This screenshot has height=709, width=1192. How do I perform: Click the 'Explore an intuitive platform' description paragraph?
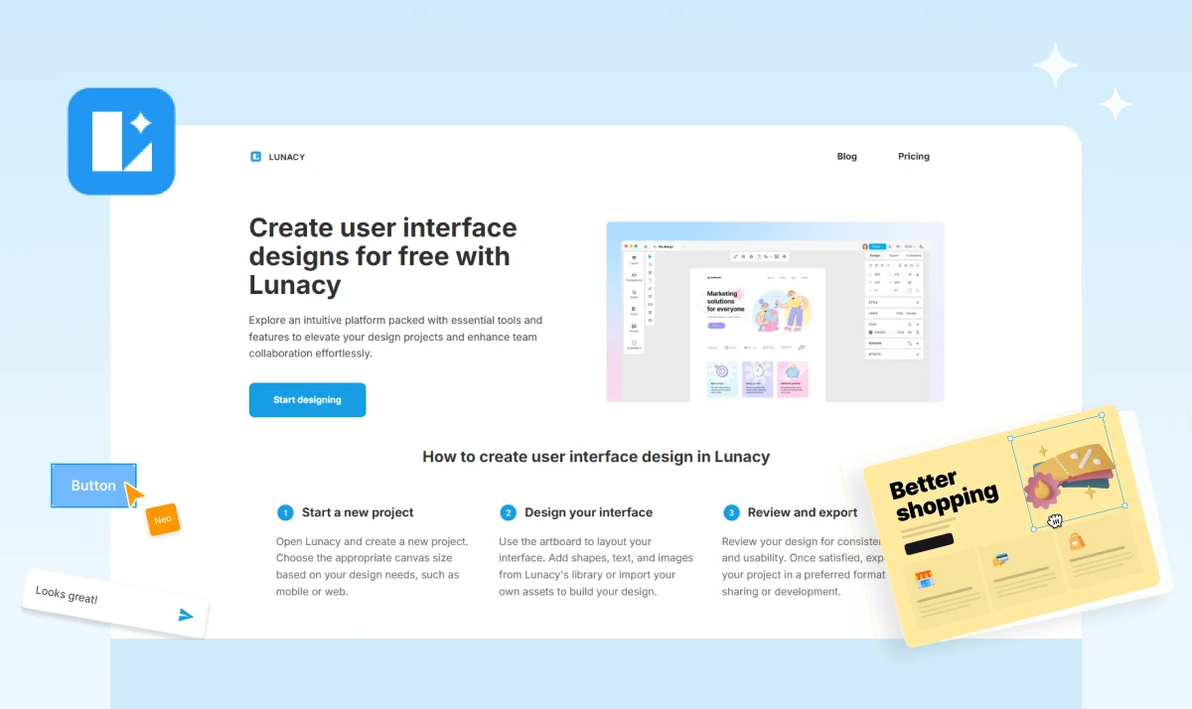click(x=395, y=337)
